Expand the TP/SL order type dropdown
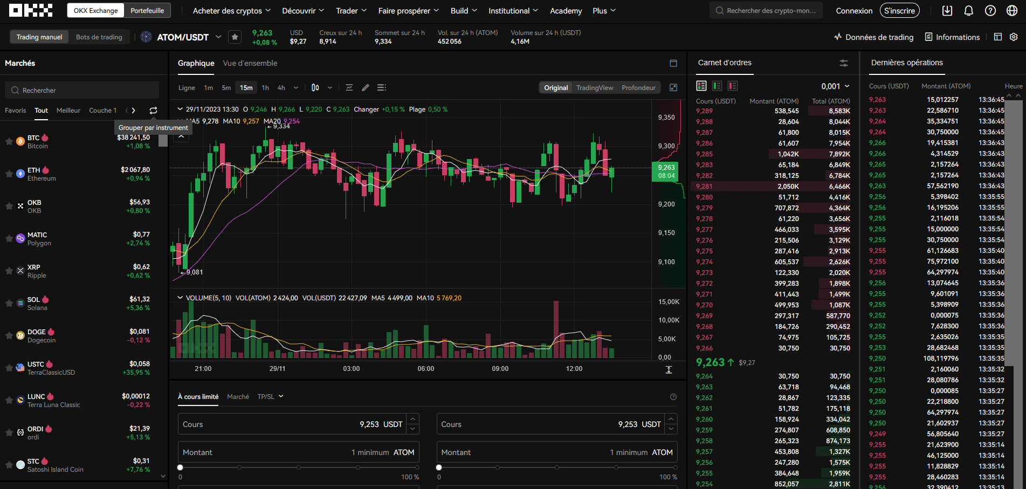Viewport: 1026px width, 489px height. 270,396
